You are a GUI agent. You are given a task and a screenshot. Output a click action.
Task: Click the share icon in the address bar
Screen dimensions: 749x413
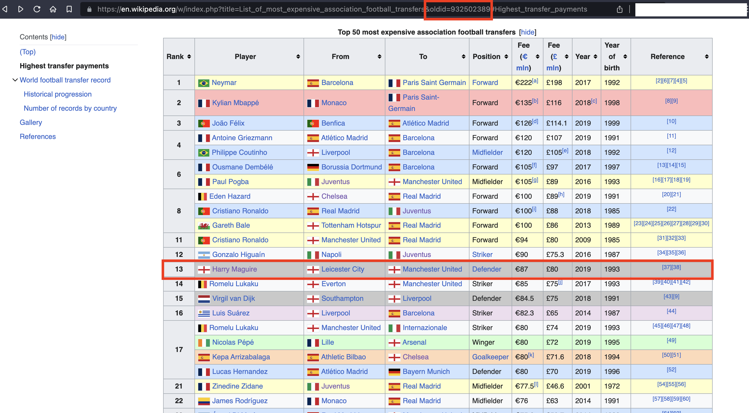tap(620, 9)
